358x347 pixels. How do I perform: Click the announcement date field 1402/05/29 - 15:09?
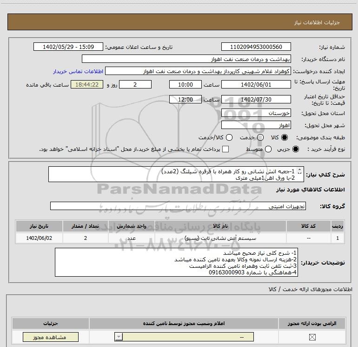tap(68, 47)
